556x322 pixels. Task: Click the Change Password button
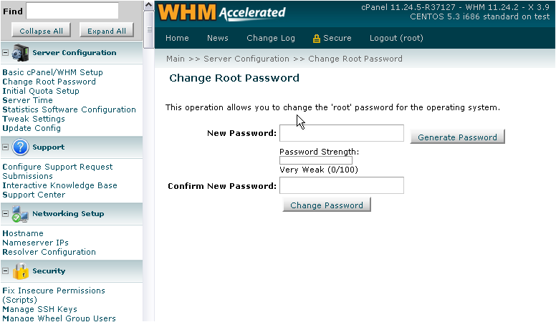point(327,205)
